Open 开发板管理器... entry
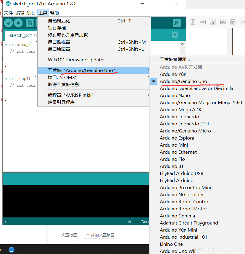The width and height of the screenshot is (245, 254). (197, 60)
